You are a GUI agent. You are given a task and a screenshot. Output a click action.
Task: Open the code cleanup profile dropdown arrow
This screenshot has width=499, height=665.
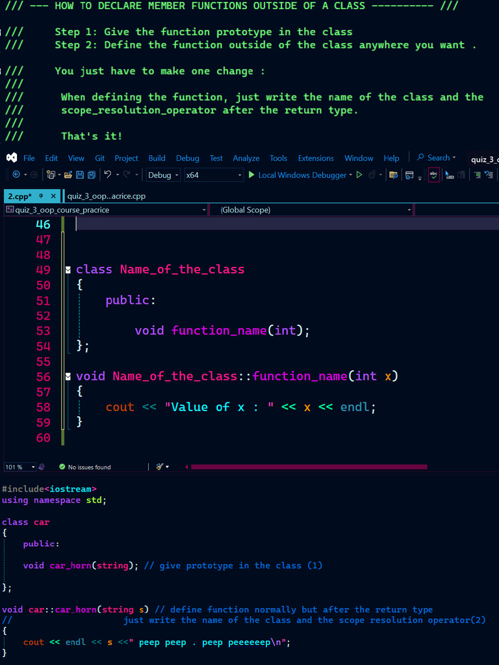point(167,467)
